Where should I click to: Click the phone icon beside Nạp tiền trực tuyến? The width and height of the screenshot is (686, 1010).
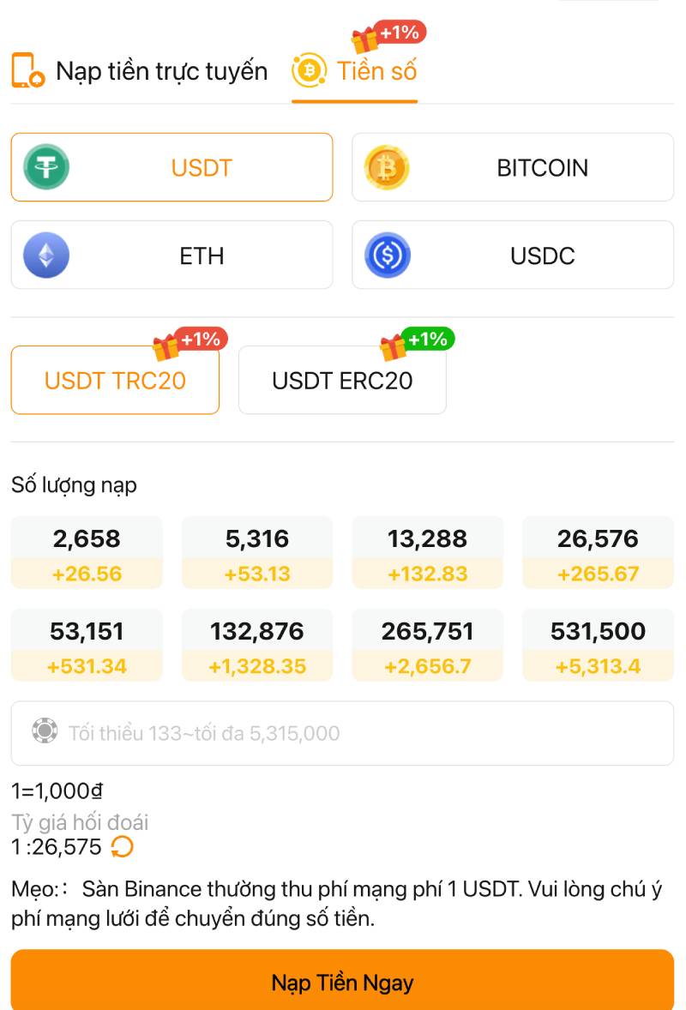[27, 70]
